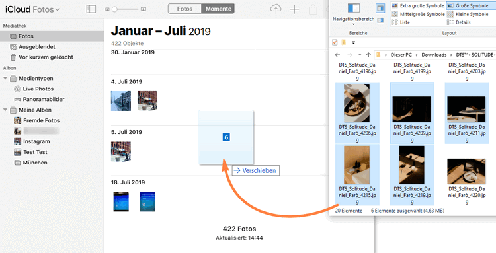Collapse the Medientypen section triangle
The height and width of the screenshot is (253, 496).
[x=5, y=79]
